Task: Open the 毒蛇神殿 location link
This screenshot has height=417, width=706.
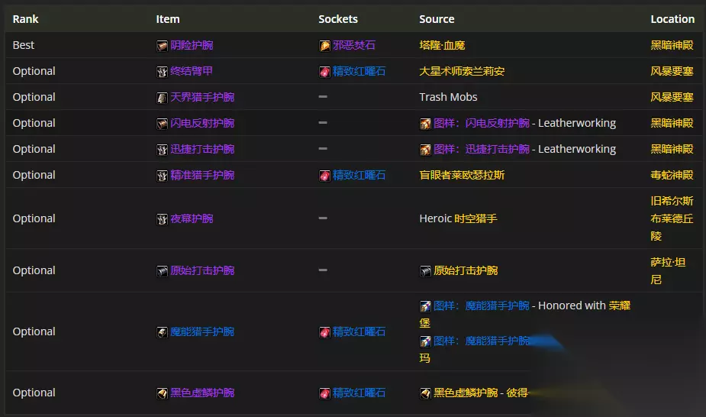Action: tap(672, 176)
